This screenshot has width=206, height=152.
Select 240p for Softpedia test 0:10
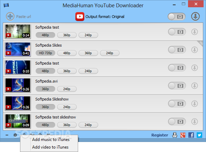(88, 71)
